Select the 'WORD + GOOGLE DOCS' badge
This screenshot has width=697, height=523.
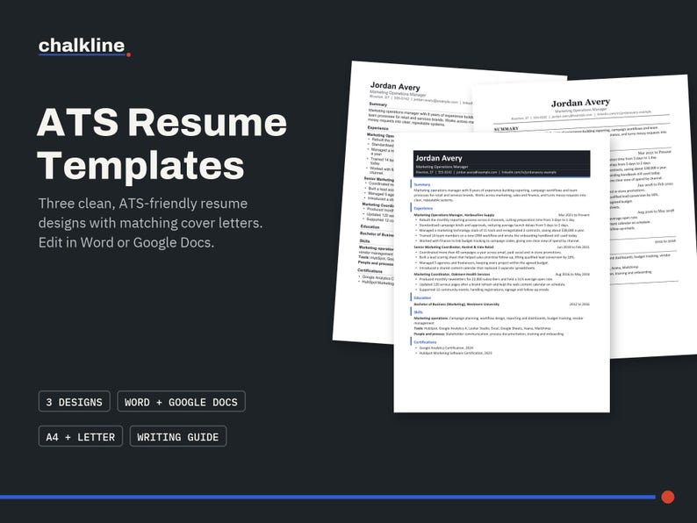pyautogui.click(x=181, y=402)
